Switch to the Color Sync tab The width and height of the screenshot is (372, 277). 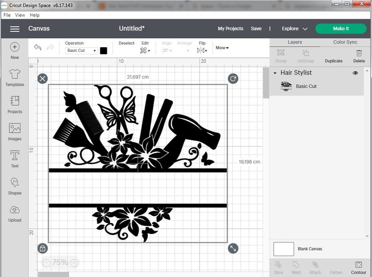click(x=345, y=42)
